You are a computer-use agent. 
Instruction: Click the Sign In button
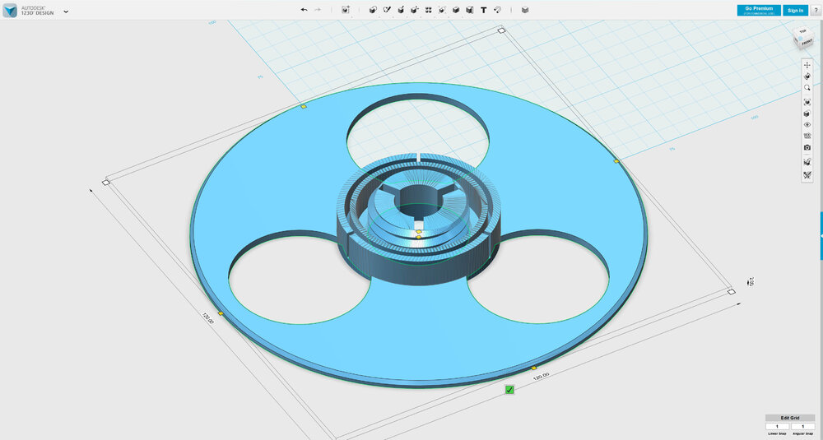point(795,10)
